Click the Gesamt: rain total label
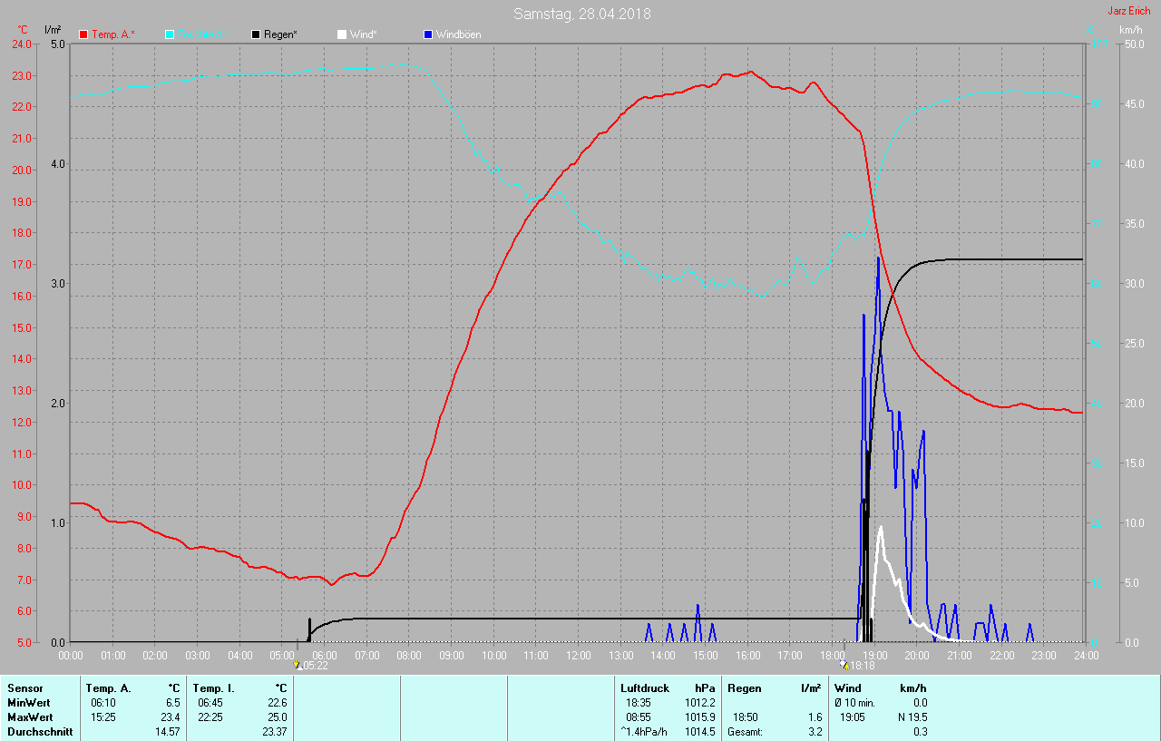The width and height of the screenshot is (1161, 741). (746, 732)
